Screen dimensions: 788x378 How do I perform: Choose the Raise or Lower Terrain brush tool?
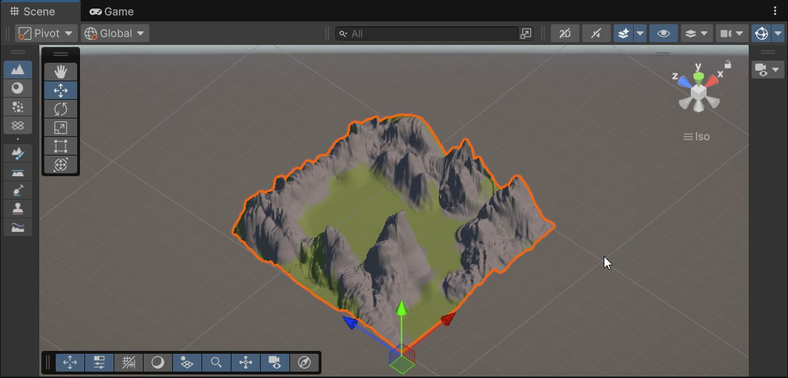pos(18,153)
